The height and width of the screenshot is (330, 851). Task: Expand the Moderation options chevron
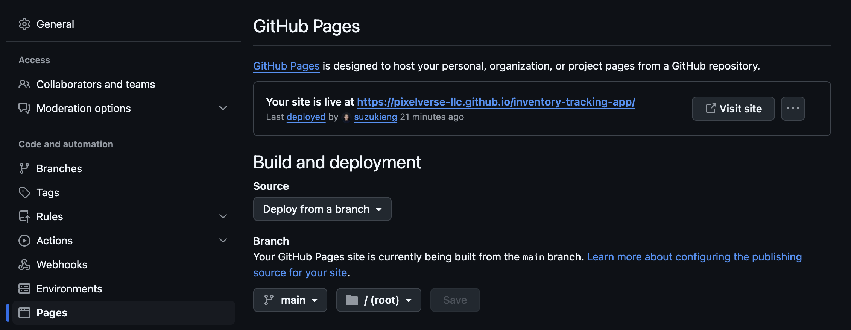[223, 108]
